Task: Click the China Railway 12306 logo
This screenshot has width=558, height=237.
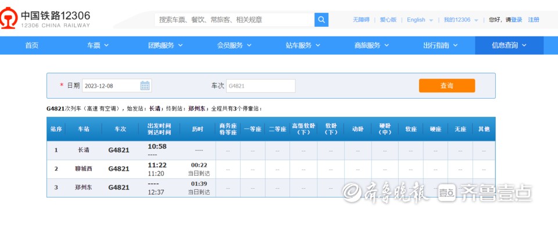Action: point(48,19)
